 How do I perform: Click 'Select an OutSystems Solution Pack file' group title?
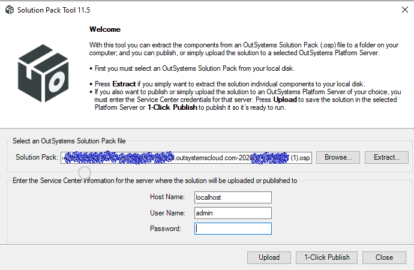click(69, 141)
